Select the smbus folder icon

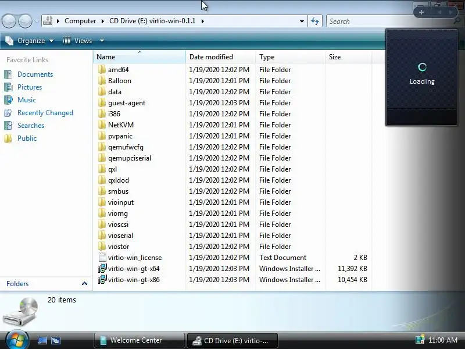coord(102,191)
